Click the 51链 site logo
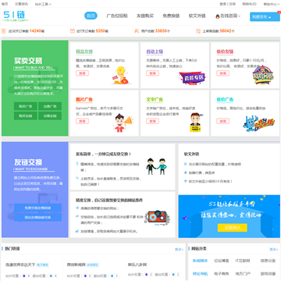 coord(16,16)
